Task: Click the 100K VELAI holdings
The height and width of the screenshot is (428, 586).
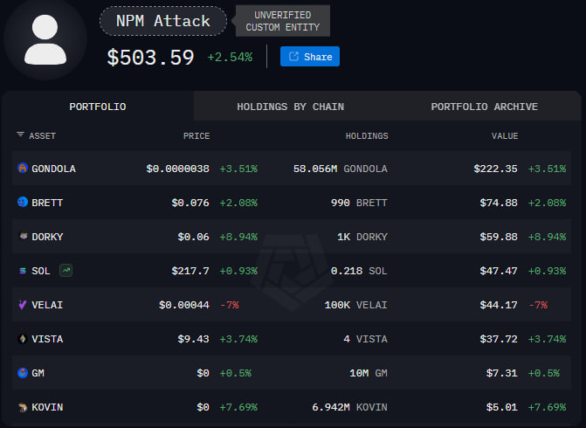Action: 355,305
